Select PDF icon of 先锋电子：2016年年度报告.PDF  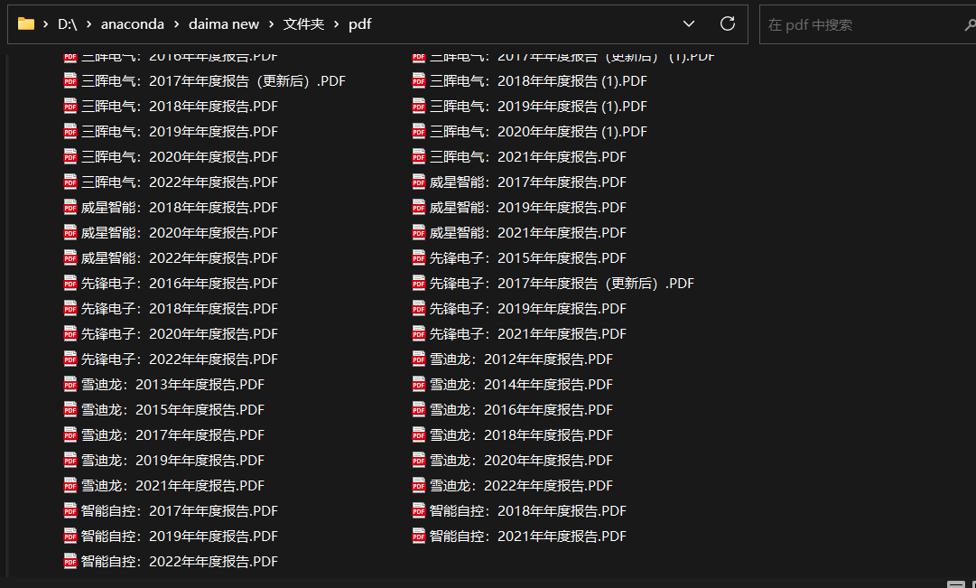click(x=70, y=284)
